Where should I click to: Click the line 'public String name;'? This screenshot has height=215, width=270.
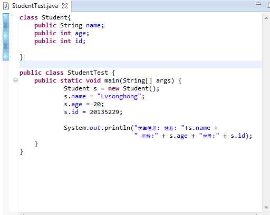coord(69,26)
